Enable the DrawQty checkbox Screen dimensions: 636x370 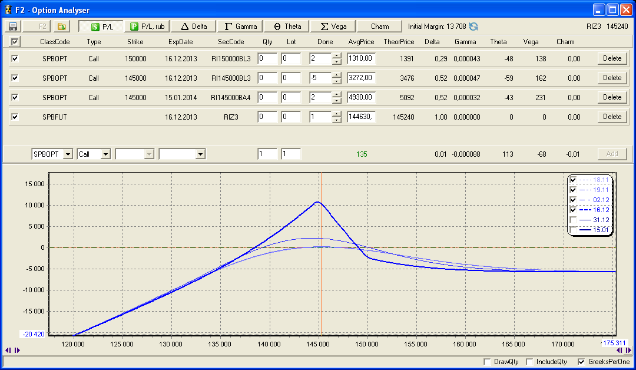pos(486,362)
